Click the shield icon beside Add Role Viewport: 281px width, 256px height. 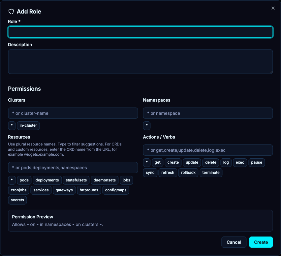coord(11,12)
